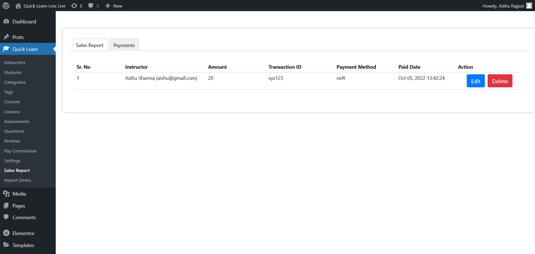
Task: Go to Import Demo submenu
Action: 18,180
